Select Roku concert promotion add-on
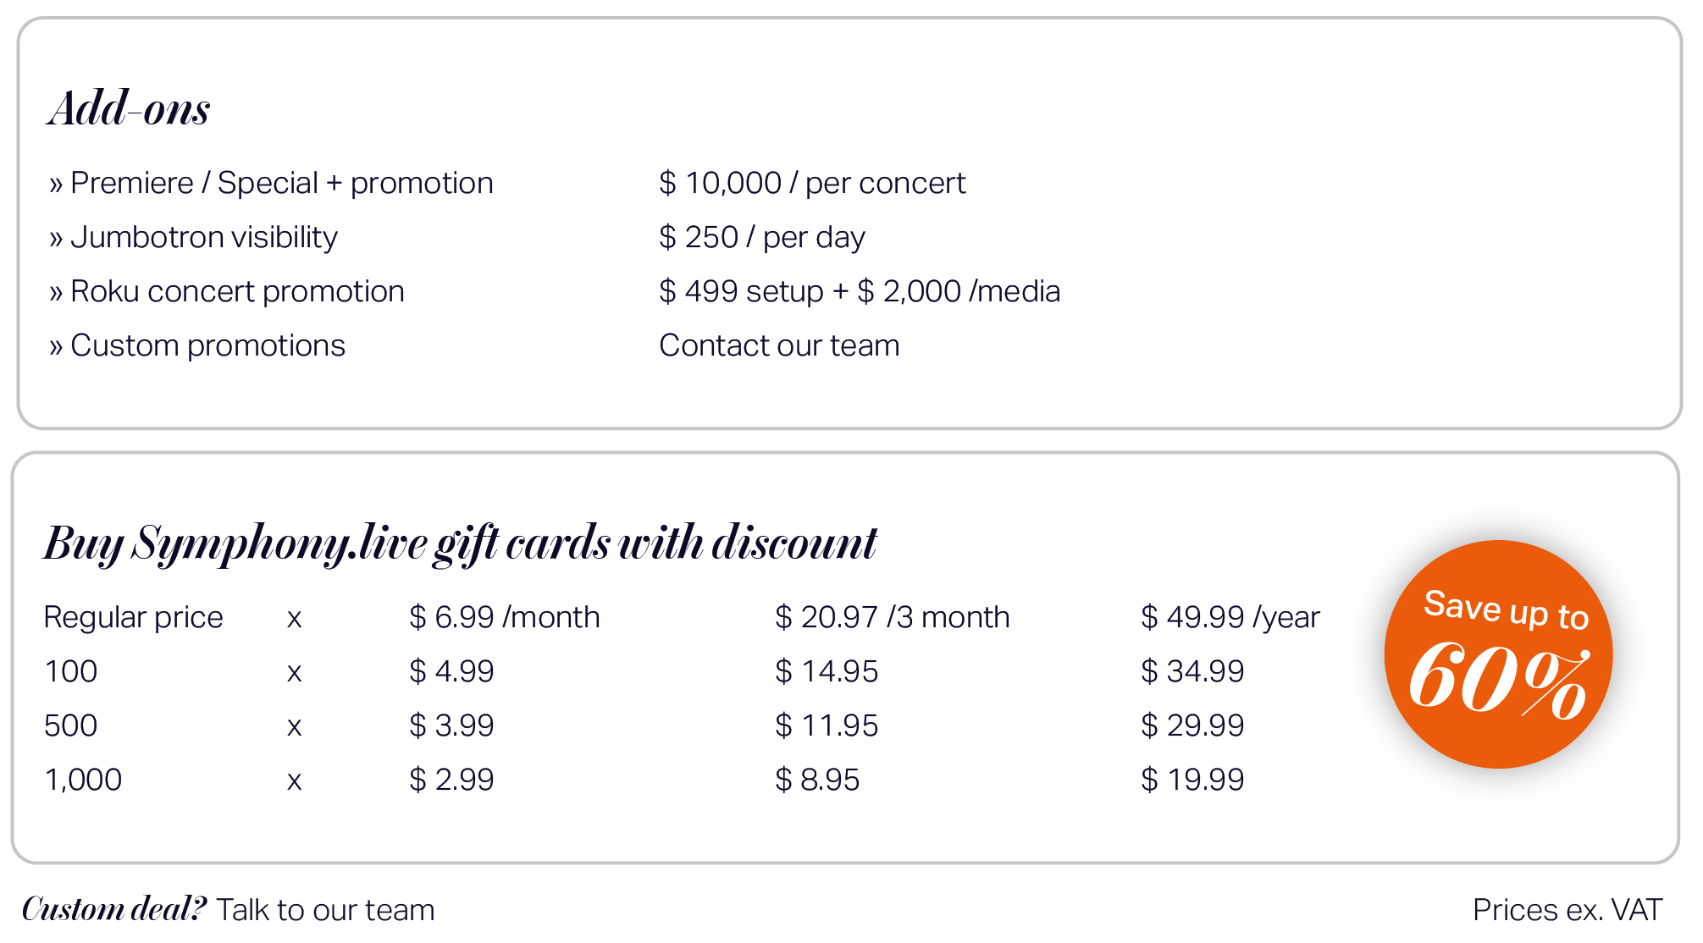 (x=227, y=291)
